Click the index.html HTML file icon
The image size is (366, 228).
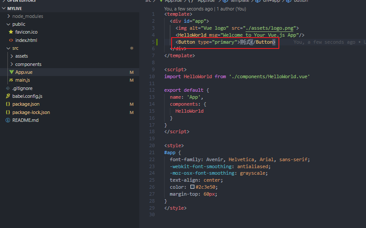click(x=11, y=40)
